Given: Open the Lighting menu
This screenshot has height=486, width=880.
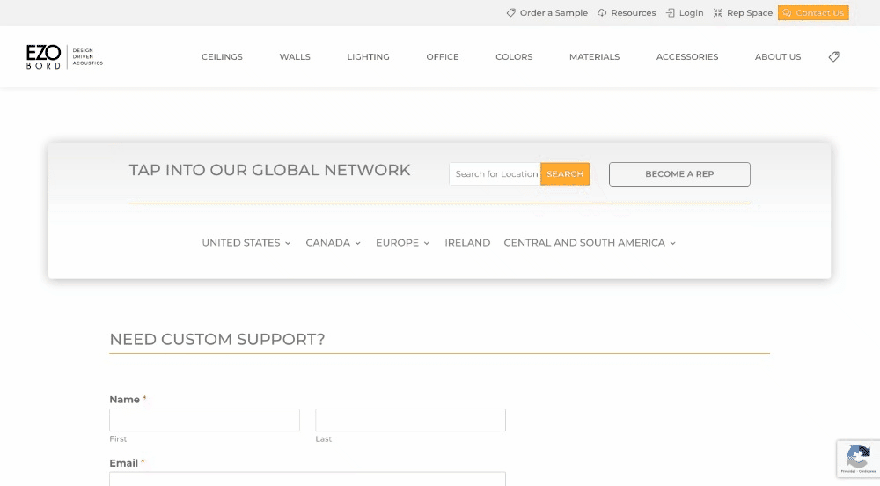Looking at the screenshot, I should pos(368,57).
